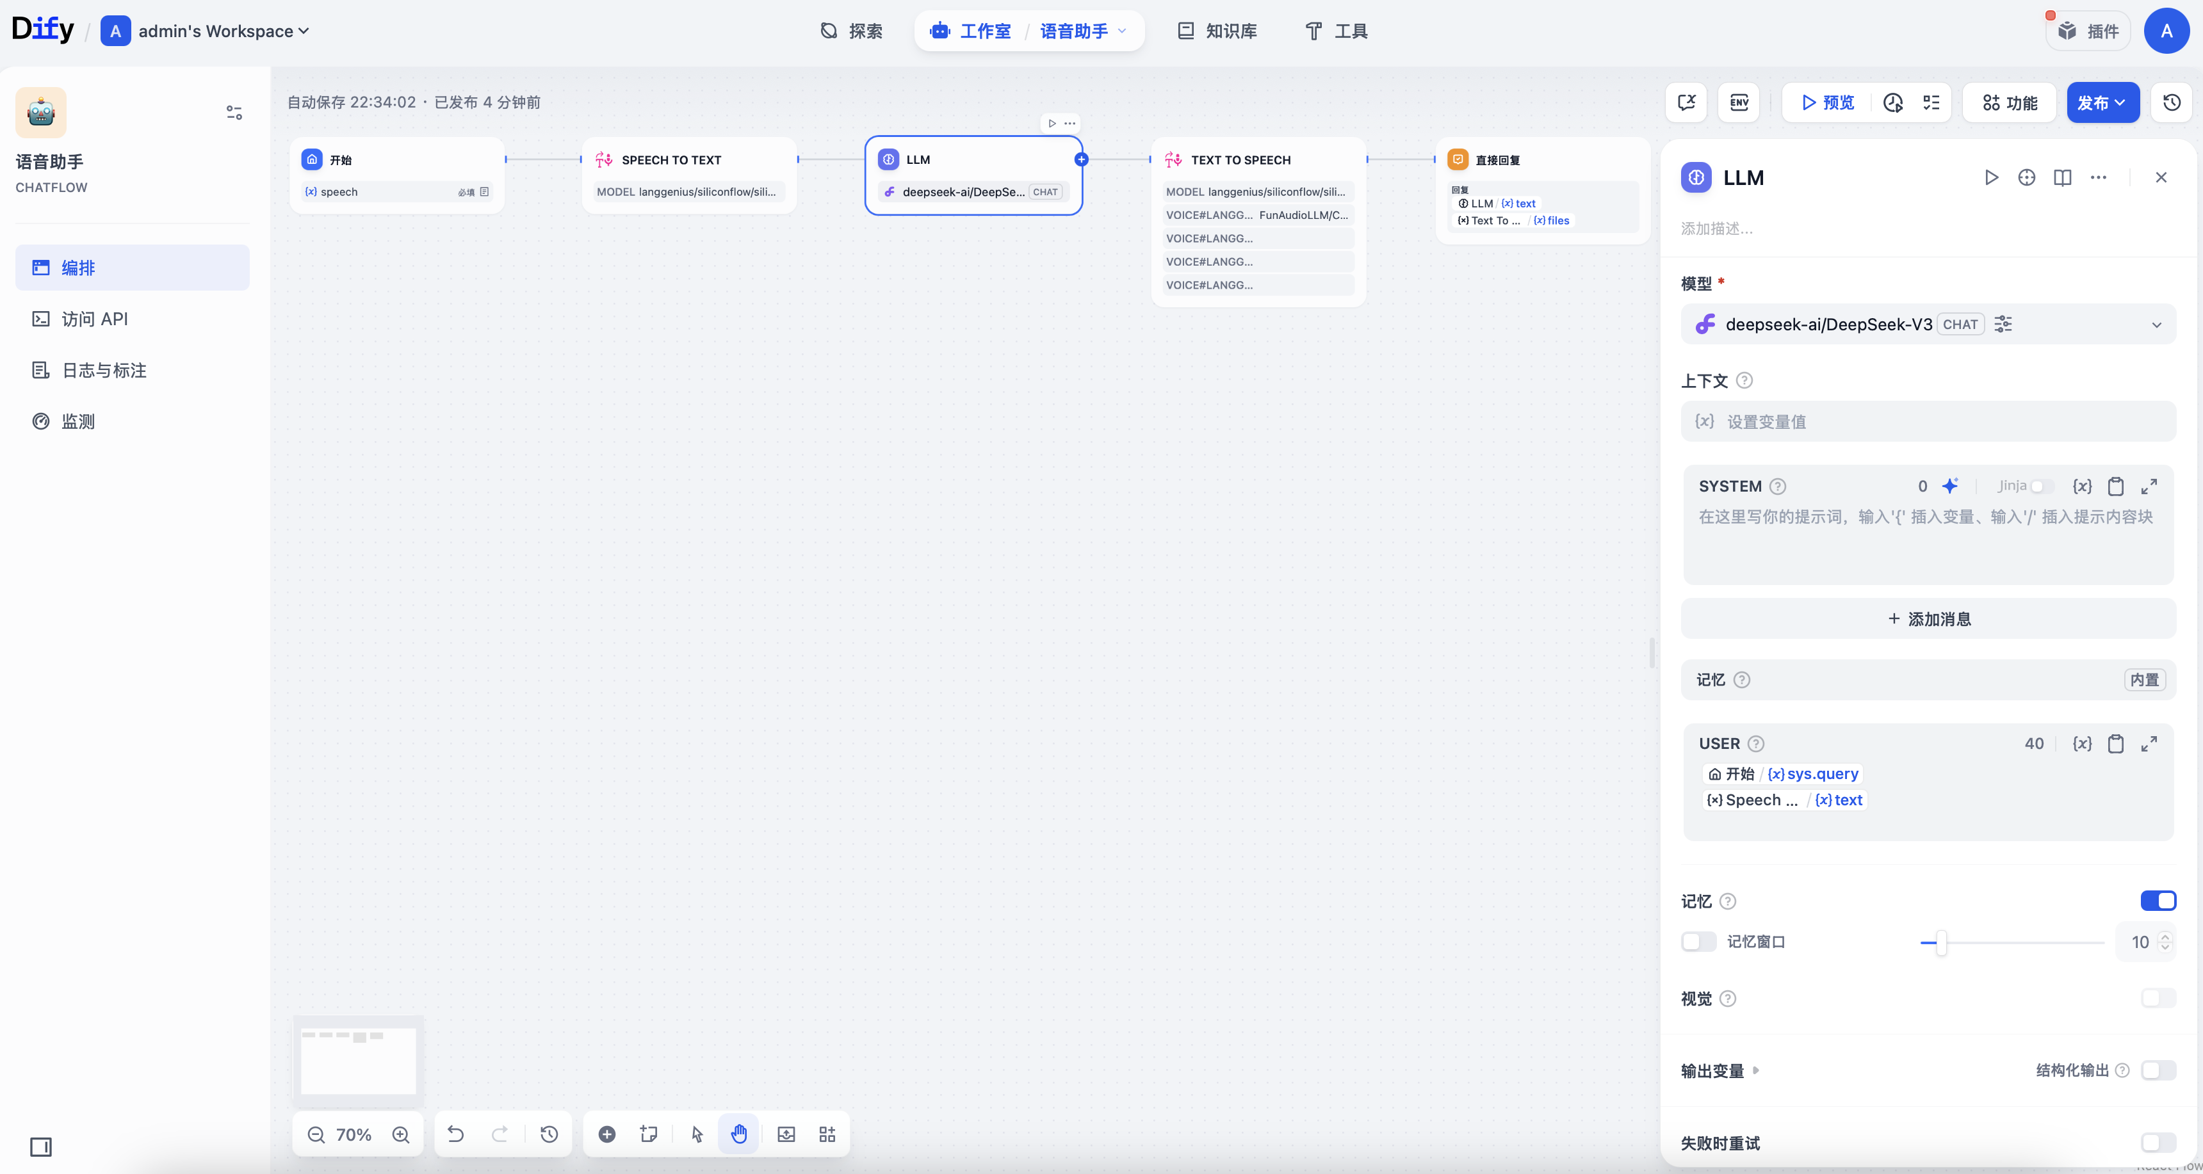Click the undo arrow in bottom toolbar
Screen dimensions: 2203x1174
(x=456, y=1134)
